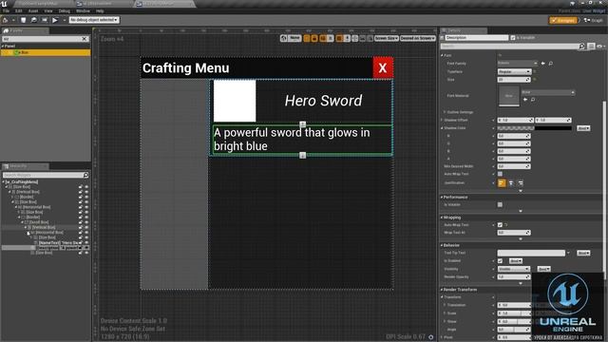Toggle visibility eye of root Size Box
This screenshot has height=342, width=608.
pyautogui.click(x=86, y=187)
